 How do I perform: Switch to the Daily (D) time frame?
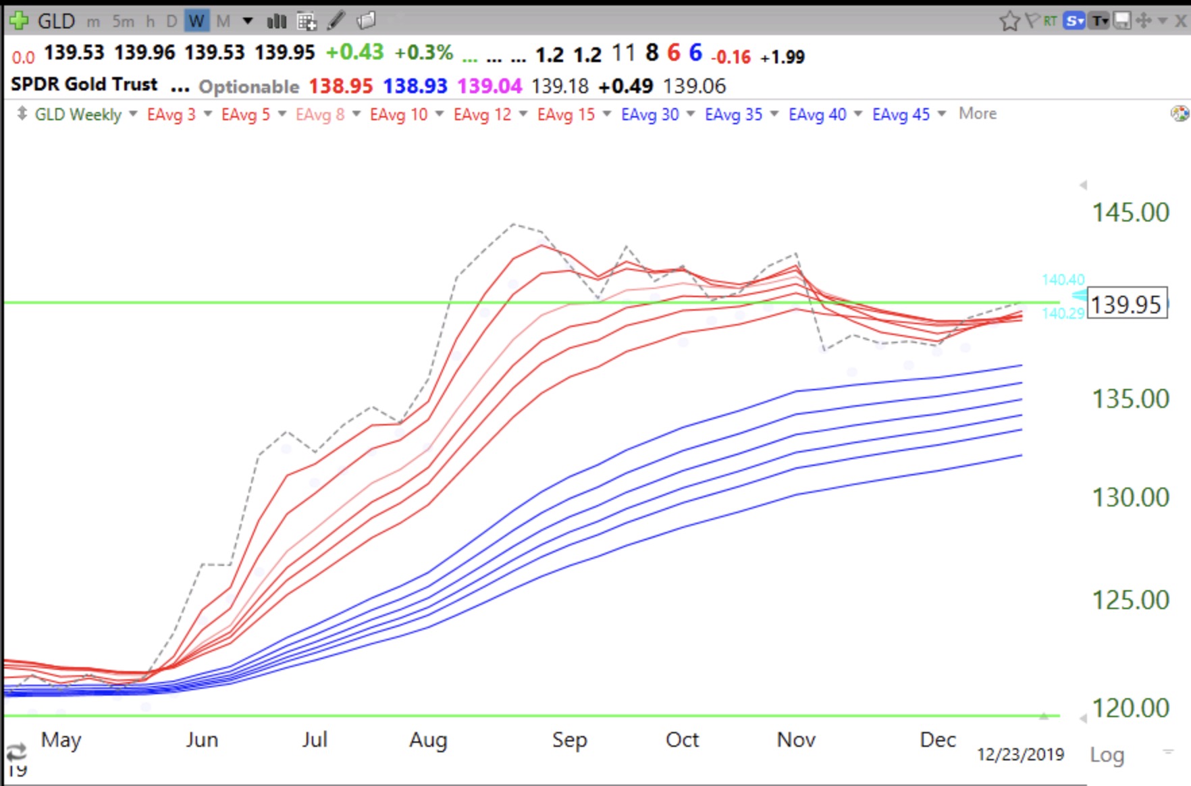(171, 22)
